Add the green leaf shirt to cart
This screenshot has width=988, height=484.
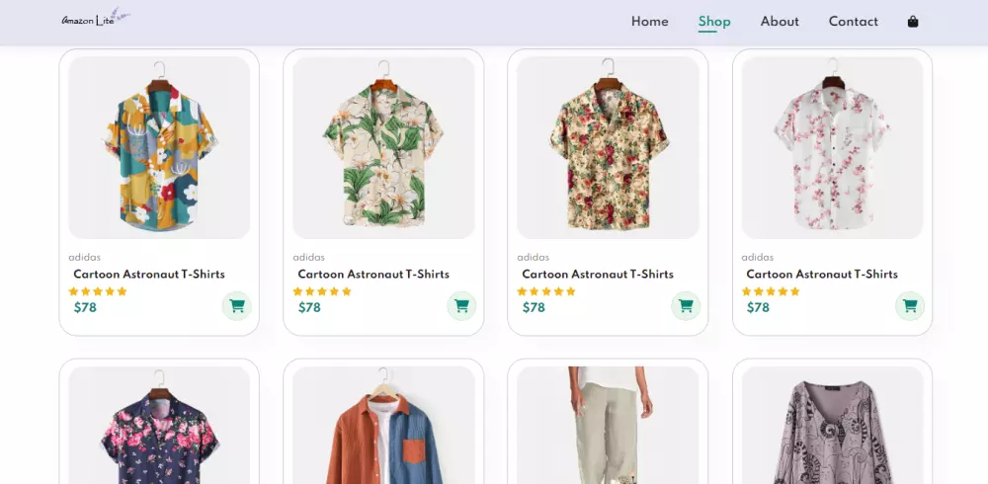click(x=460, y=306)
